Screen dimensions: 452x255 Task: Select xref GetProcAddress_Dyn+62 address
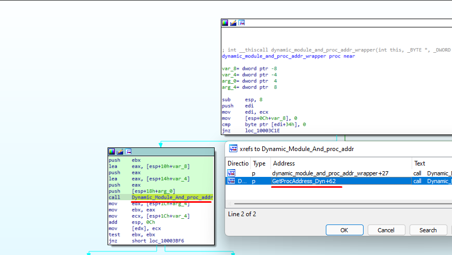[304, 181]
